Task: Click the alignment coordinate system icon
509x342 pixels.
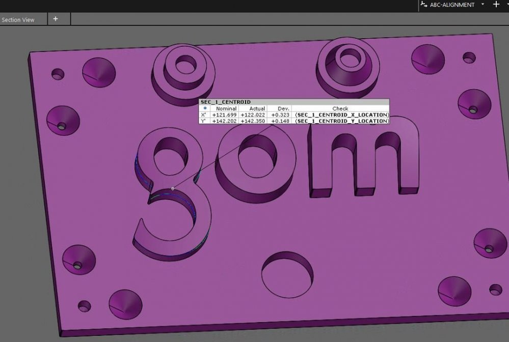Action: point(423,5)
